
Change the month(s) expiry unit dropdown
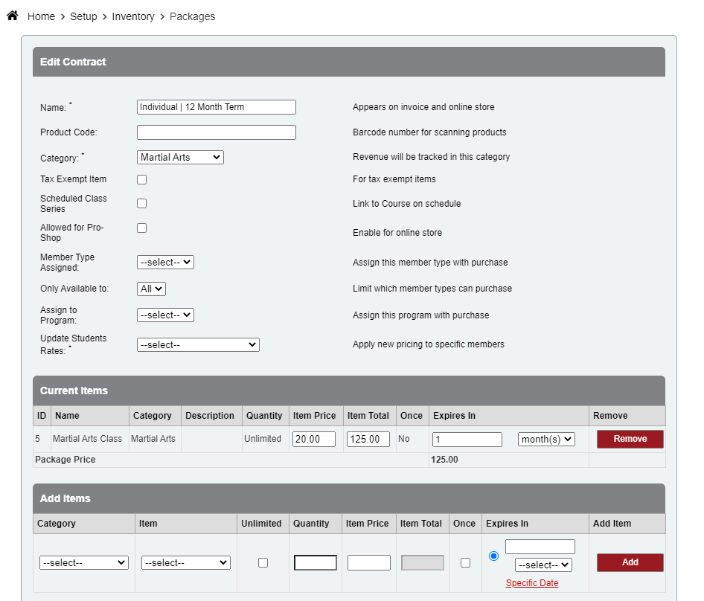(x=546, y=439)
